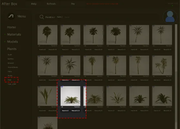Click Auto Ex UE under Palm022
The height and width of the screenshot is (129, 180).
(x=111, y=50)
